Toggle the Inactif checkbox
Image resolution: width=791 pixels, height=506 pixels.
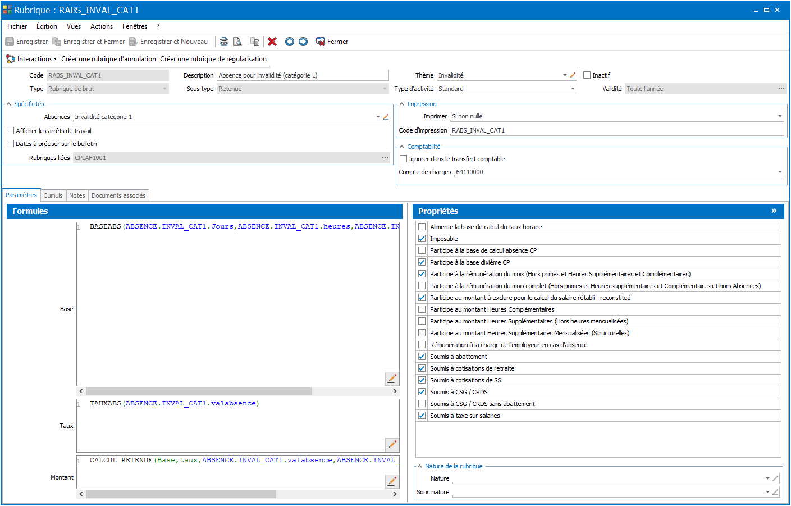pyautogui.click(x=587, y=75)
